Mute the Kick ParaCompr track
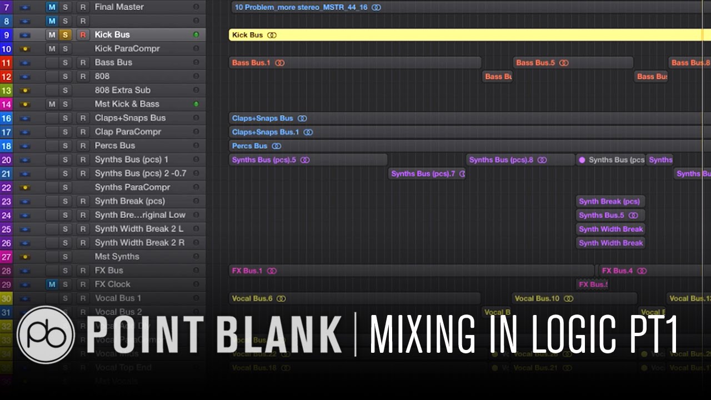Screen dimensions: 711x400 [x=52, y=49]
